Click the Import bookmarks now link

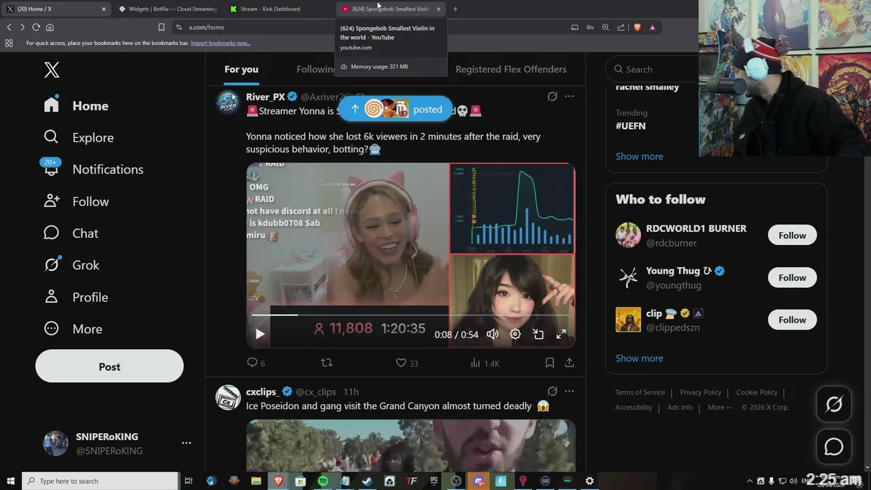pyautogui.click(x=220, y=43)
